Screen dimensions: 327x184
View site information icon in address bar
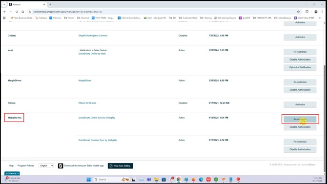click(x=30, y=12)
